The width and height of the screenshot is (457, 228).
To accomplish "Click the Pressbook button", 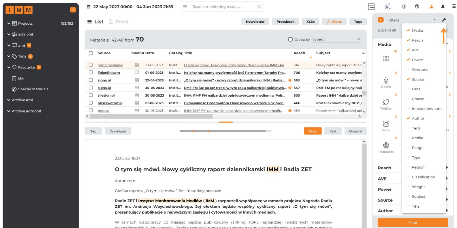I will (285, 22).
